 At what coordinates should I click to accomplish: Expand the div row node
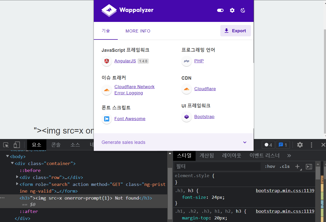(17, 177)
